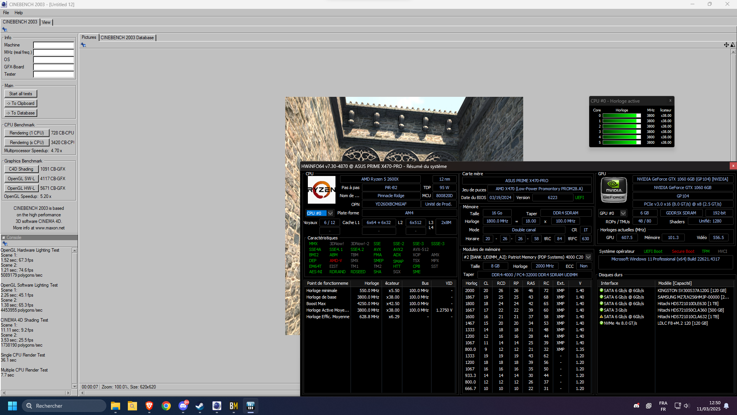Screen dimensions: 737x415
Task: Click the MHz (real freq.) input field
Action: [53, 52]
